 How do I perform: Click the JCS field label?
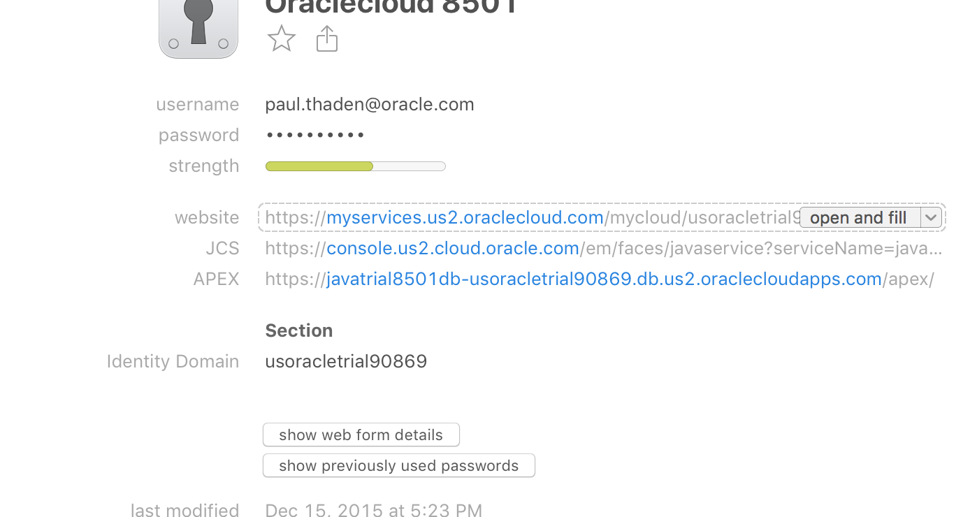pyautogui.click(x=223, y=248)
